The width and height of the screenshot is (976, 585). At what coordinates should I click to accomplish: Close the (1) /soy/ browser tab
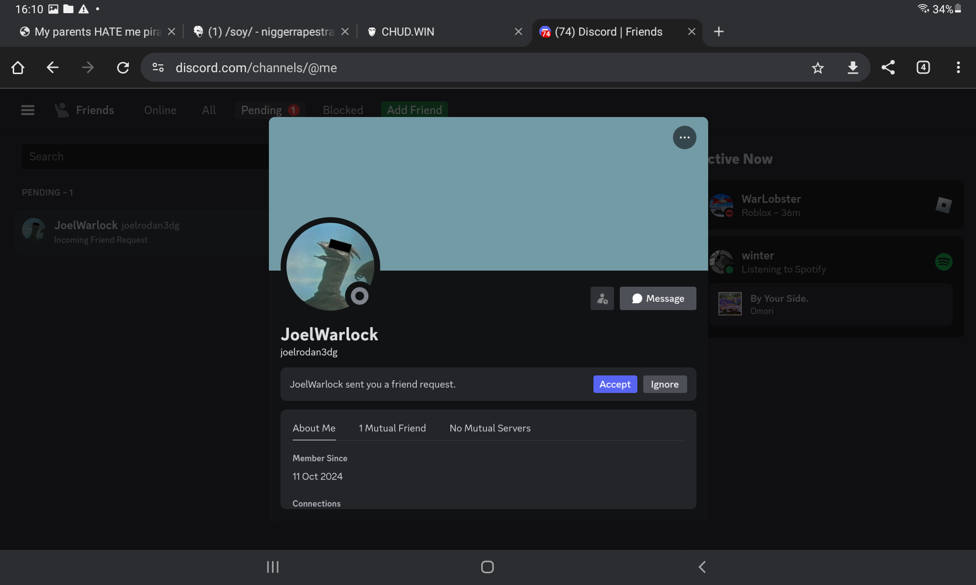click(345, 32)
